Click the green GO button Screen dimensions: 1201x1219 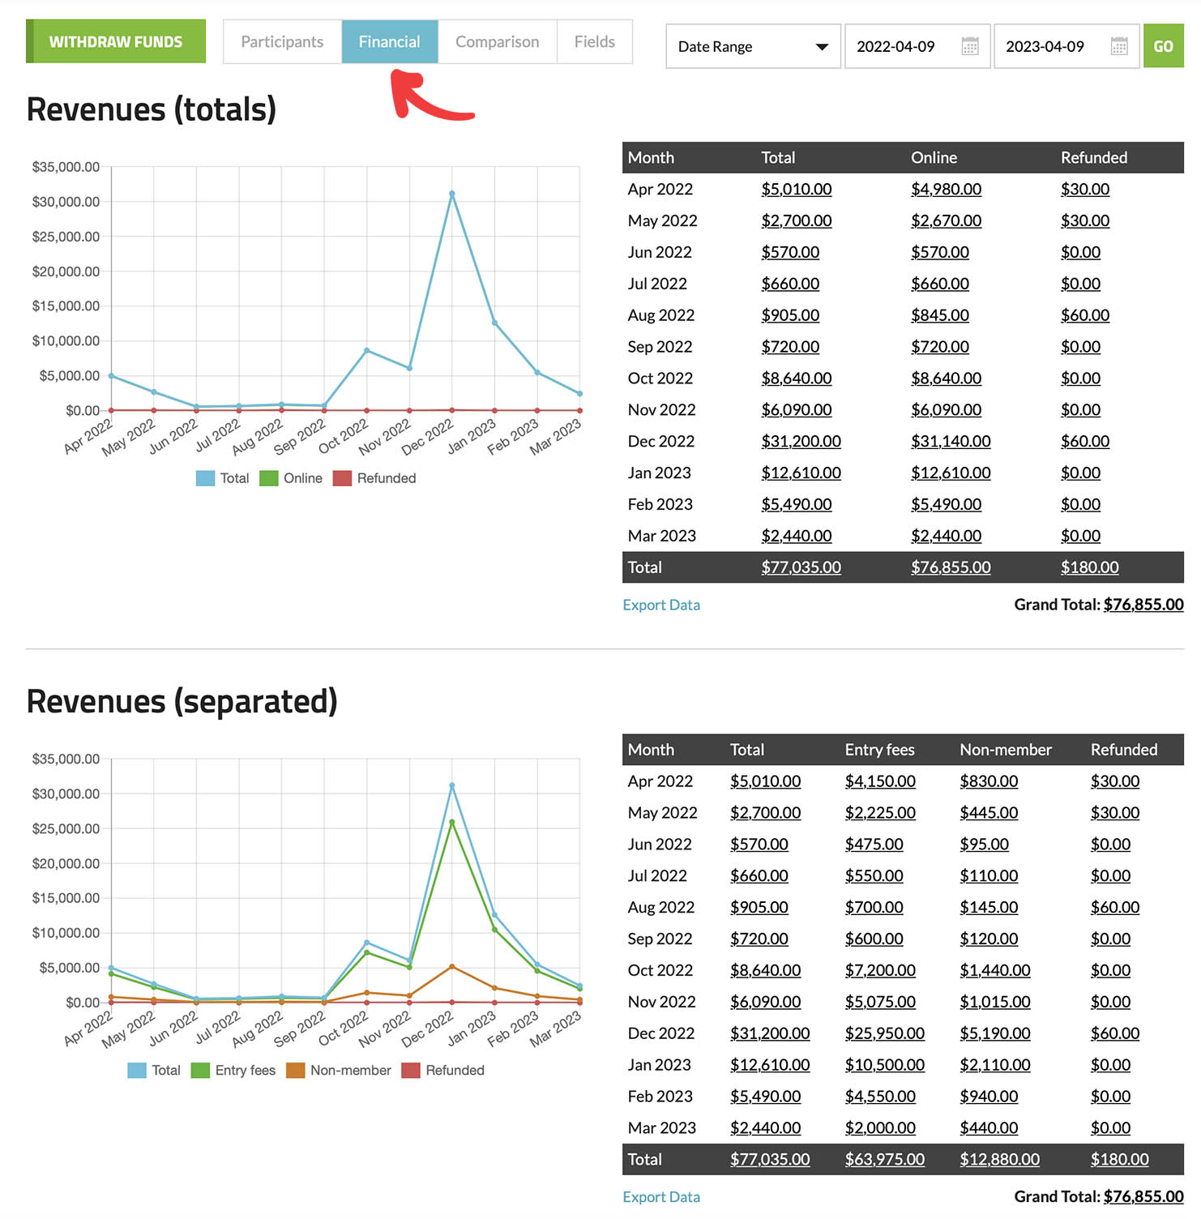point(1163,46)
